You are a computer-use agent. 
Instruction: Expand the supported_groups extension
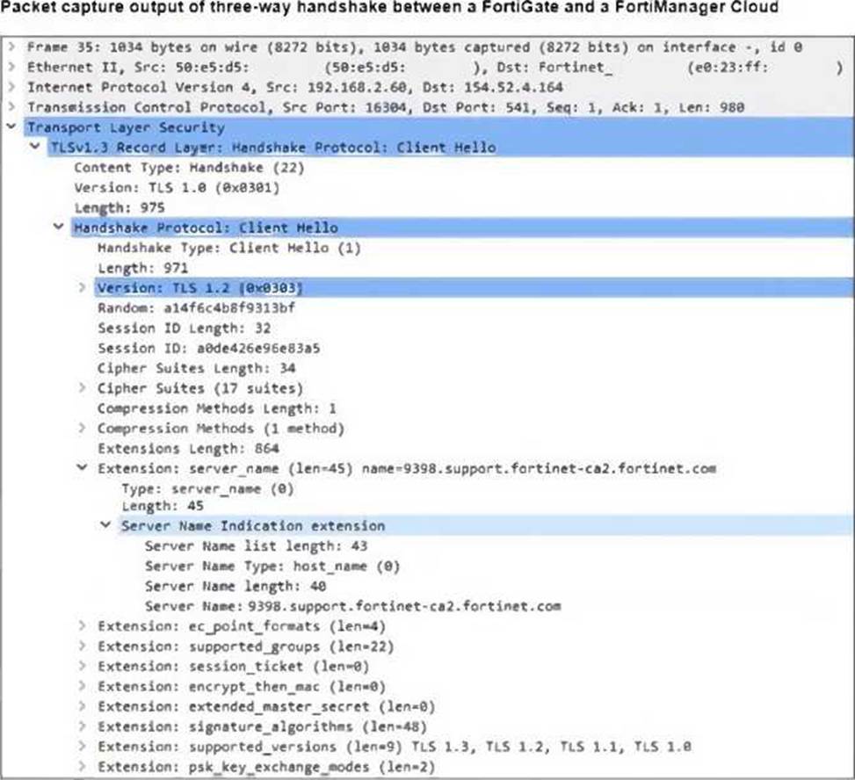82,646
